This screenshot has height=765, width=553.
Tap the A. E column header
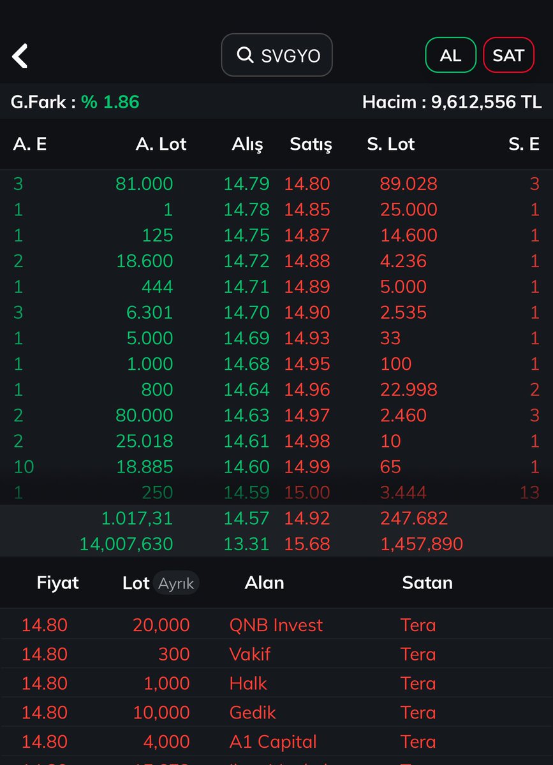point(30,144)
